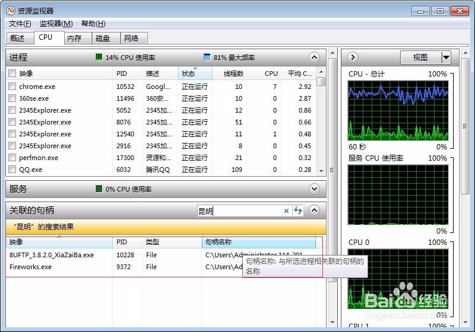The height and width of the screenshot is (332, 475).
Task: Open the 帮助(H) menu
Action: point(93,24)
